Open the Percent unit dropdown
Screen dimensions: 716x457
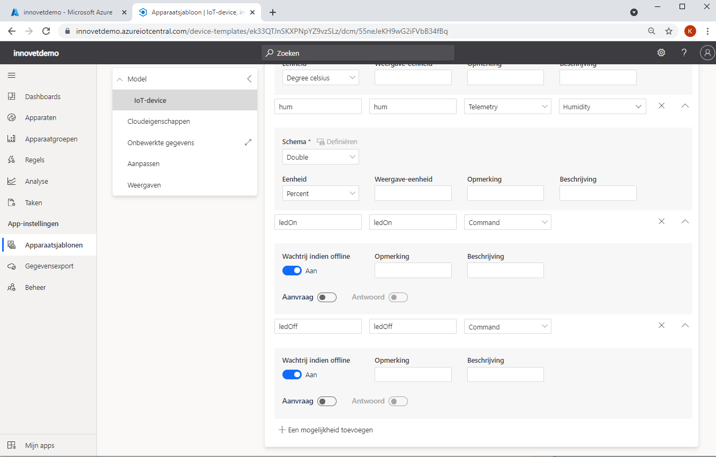point(320,193)
